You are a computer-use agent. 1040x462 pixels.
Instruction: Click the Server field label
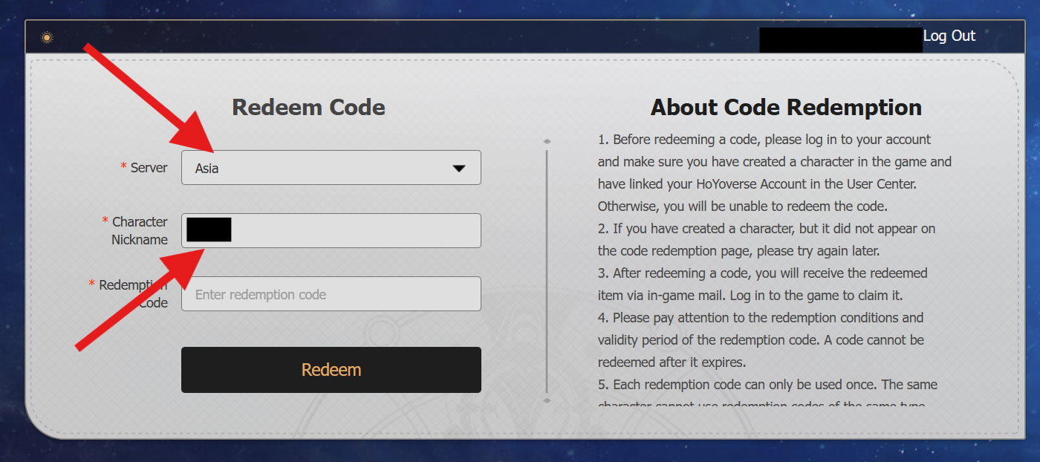click(x=149, y=168)
